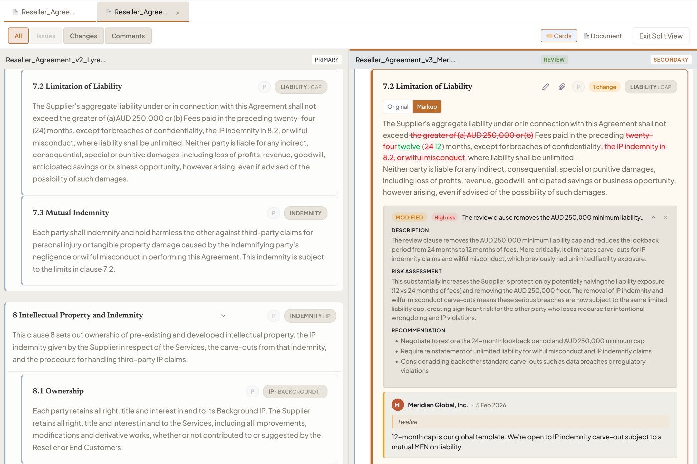Switch clause view to Original

coord(398,107)
